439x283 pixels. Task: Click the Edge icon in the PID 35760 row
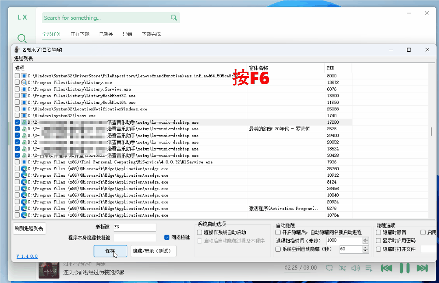(x=24, y=169)
